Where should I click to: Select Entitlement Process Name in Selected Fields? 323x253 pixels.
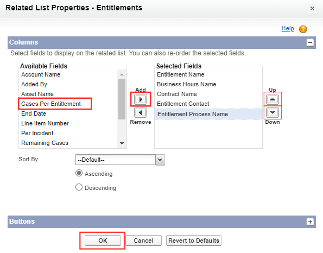208,114
